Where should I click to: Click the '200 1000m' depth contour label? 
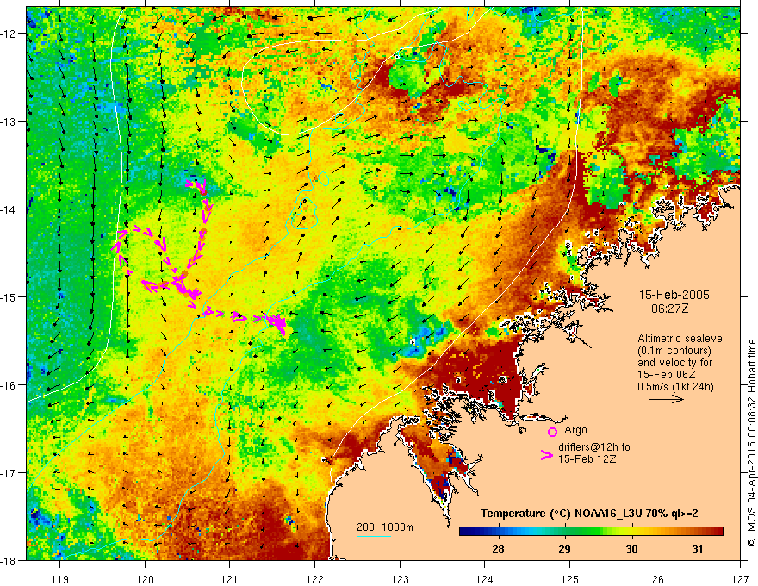coord(385,527)
